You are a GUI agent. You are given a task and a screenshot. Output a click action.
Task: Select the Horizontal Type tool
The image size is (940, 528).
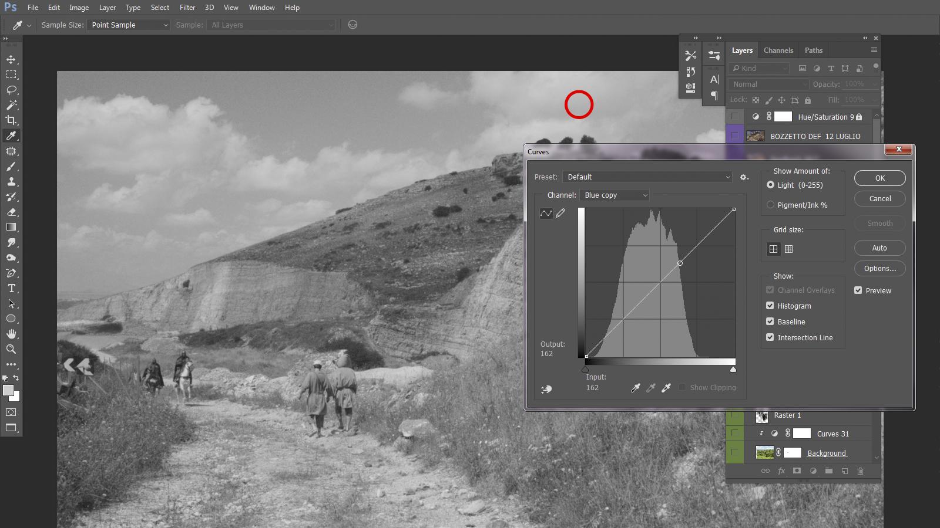tap(11, 288)
